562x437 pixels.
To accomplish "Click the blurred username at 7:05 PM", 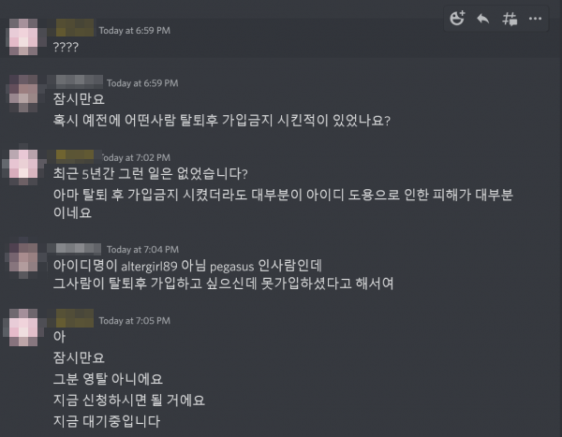I will [x=75, y=318].
